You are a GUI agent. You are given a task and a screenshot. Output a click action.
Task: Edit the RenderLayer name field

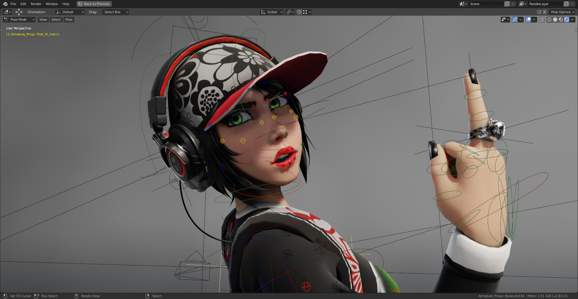point(545,4)
